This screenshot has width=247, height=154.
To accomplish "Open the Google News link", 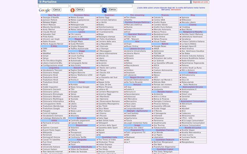I will click(x=160, y=46).
